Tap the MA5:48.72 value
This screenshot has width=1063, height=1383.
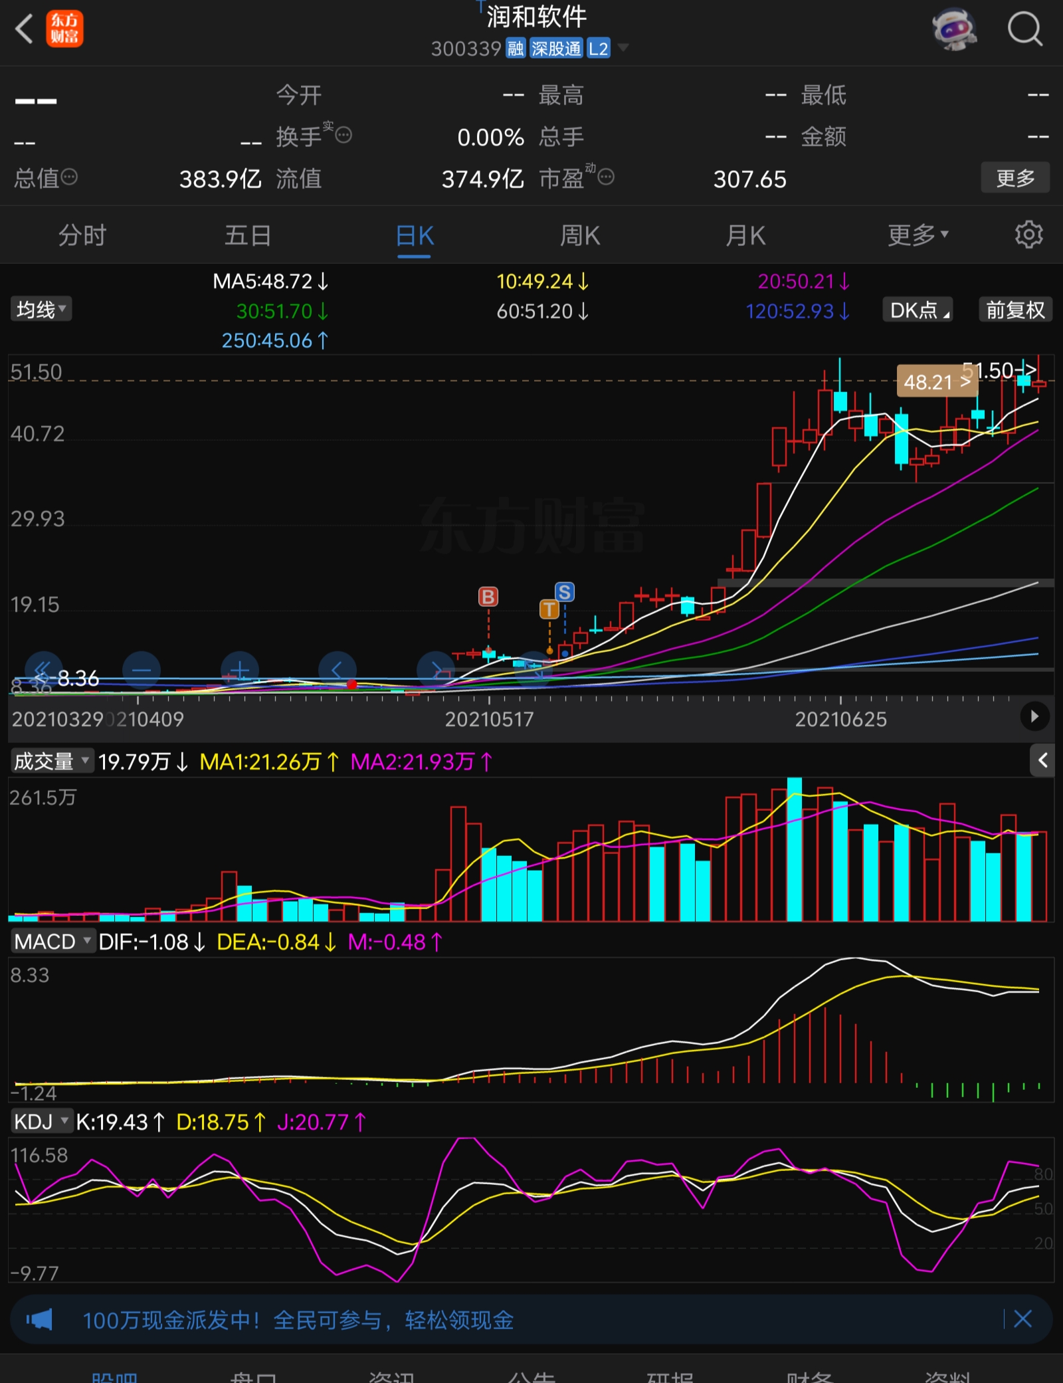click(270, 281)
